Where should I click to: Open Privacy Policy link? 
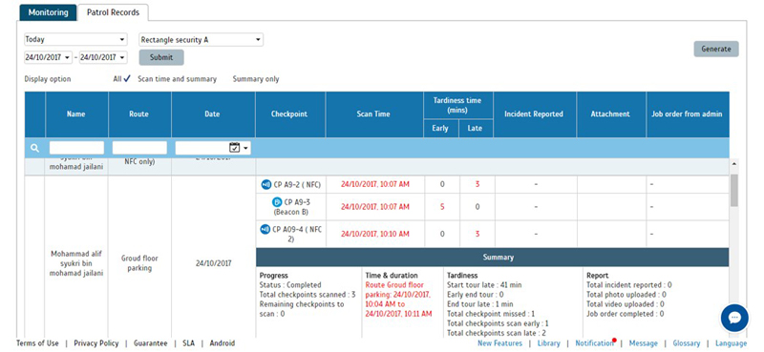coord(96,343)
